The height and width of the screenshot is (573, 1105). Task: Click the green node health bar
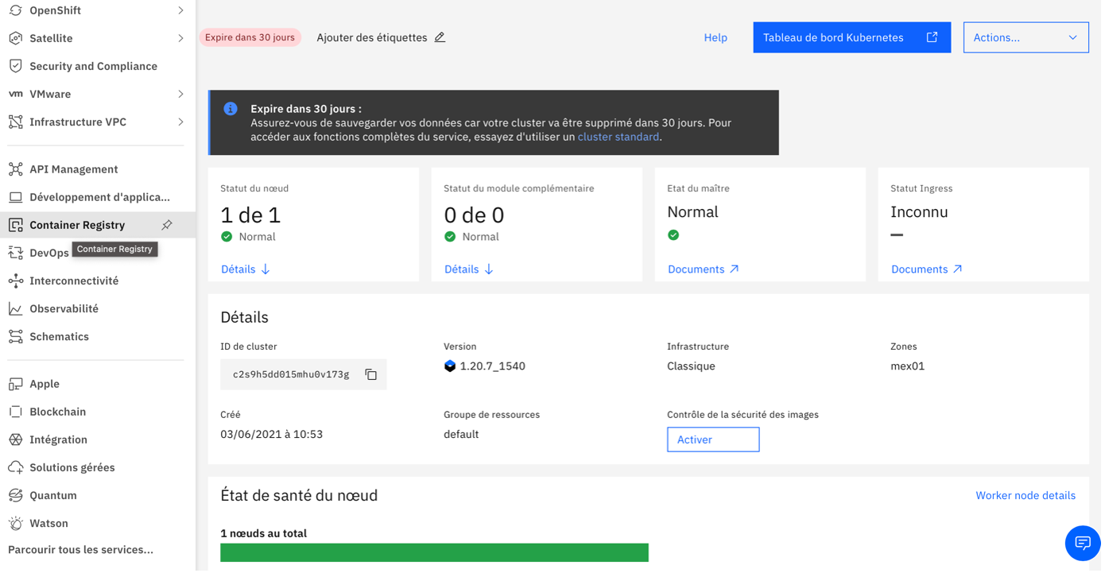coord(434,552)
